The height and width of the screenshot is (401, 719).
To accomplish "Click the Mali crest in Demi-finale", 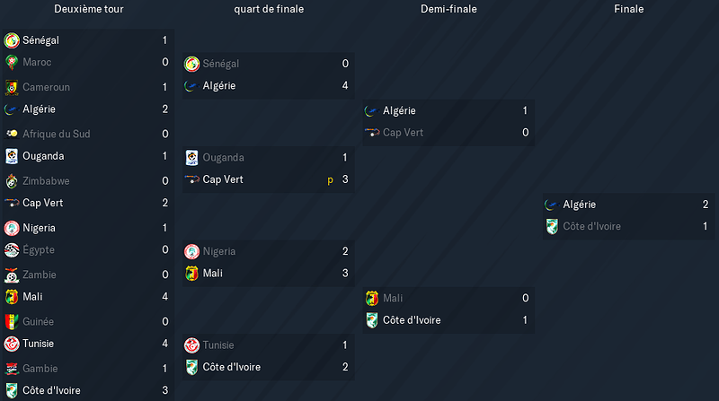I will pos(372,298).
